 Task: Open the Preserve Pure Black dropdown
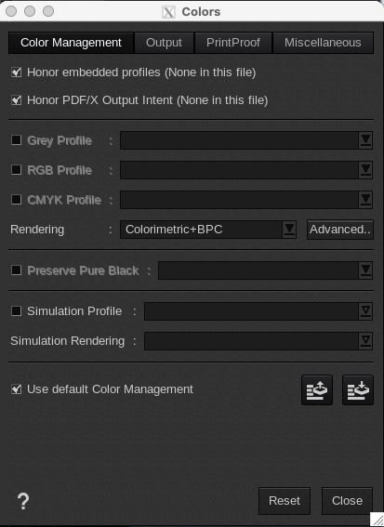[x=265, y=270]
